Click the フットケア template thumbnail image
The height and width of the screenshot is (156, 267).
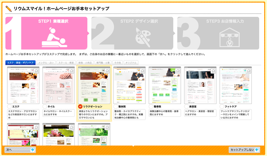[x=235, y=85]
